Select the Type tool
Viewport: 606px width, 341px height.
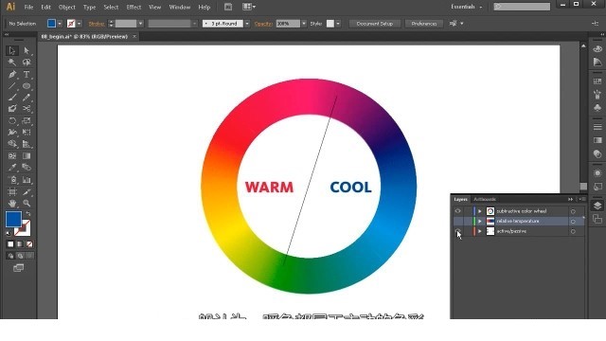tap(27, 74)
